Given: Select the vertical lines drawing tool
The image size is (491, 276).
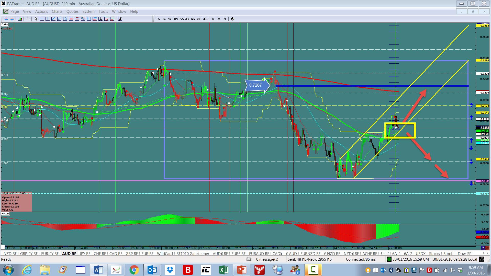Looking at the screenshot, I should [x=88, y=19].
